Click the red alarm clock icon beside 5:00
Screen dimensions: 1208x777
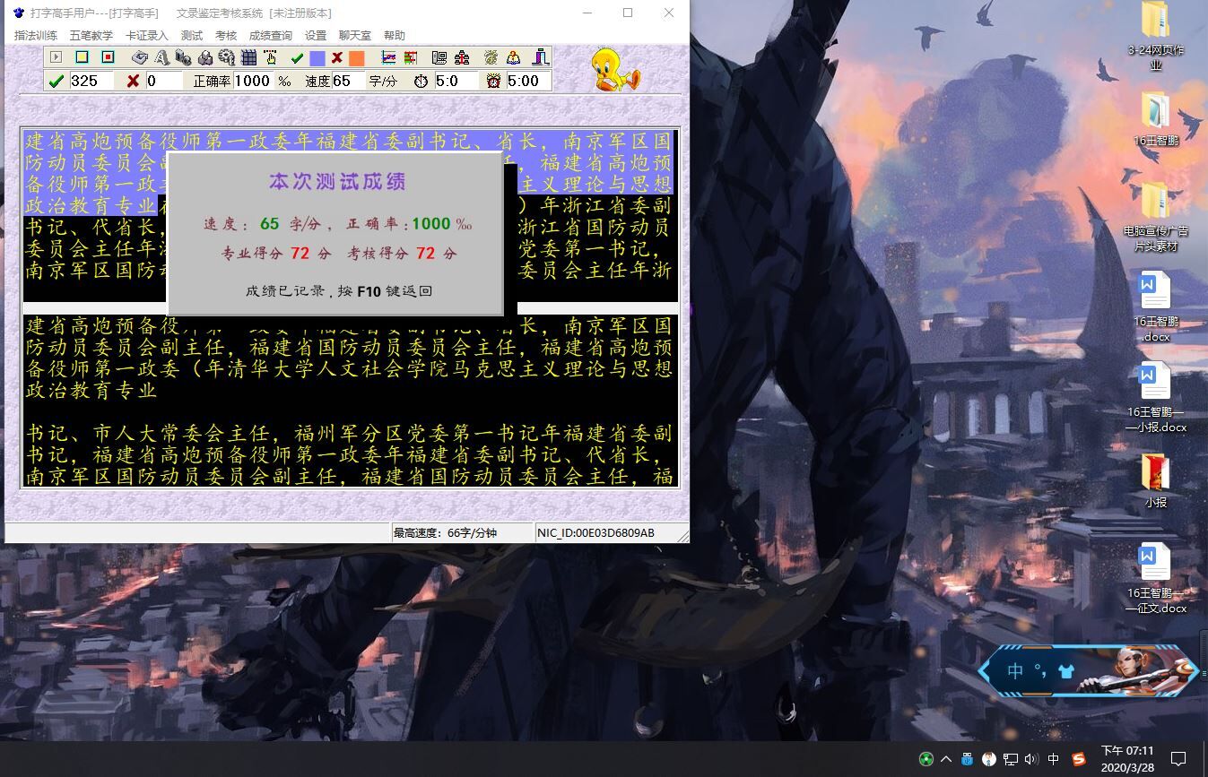pyautogui.click(x=493, y=81)
